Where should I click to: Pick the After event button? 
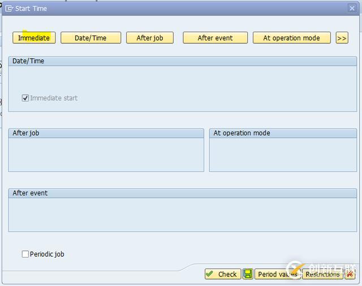click(x=215, y=38)
